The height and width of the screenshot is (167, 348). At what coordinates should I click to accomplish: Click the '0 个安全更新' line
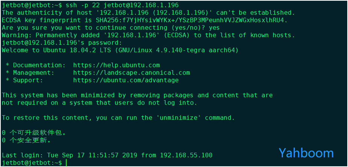pos(26,140)
